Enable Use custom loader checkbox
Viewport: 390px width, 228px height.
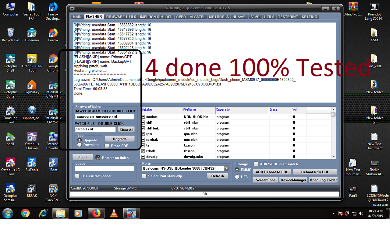[77, 176]
